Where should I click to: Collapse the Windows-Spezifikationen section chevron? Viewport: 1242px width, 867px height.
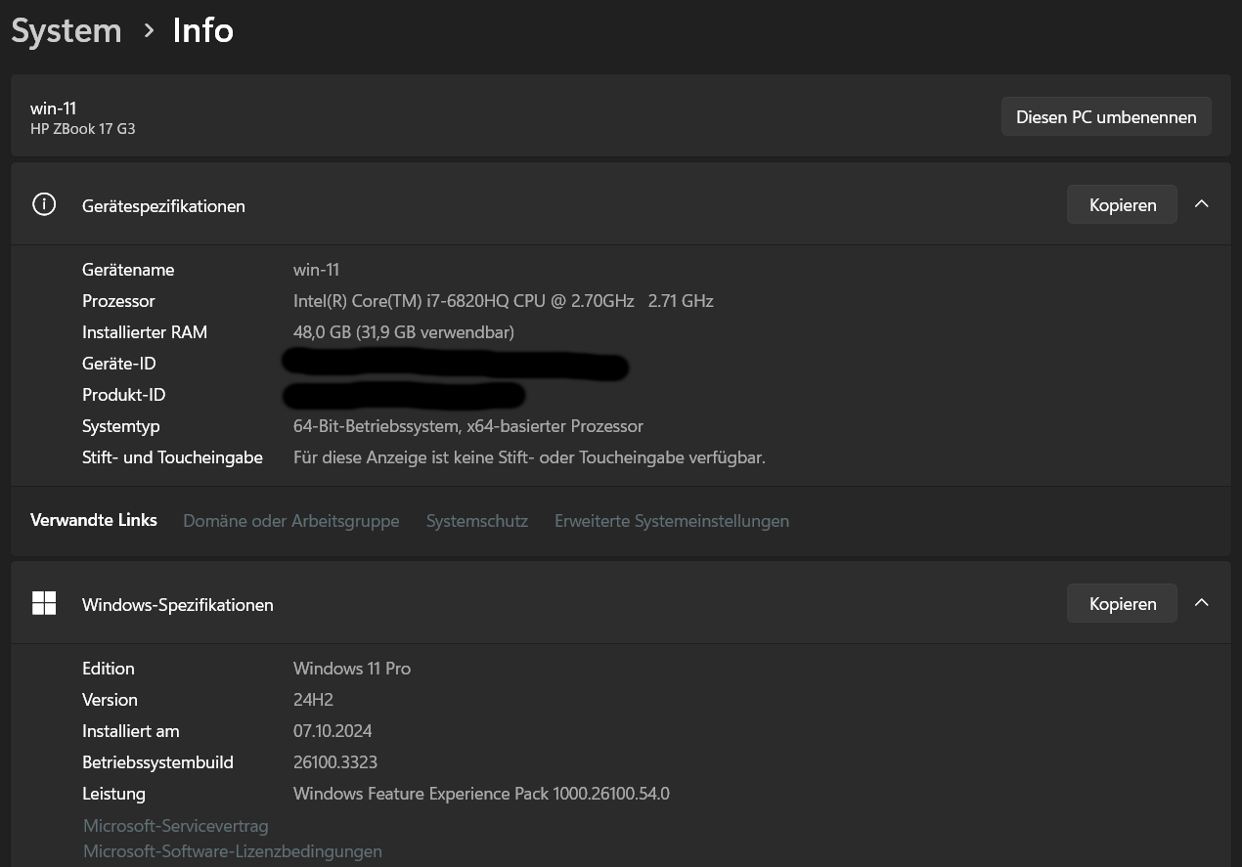[1202, 603]
